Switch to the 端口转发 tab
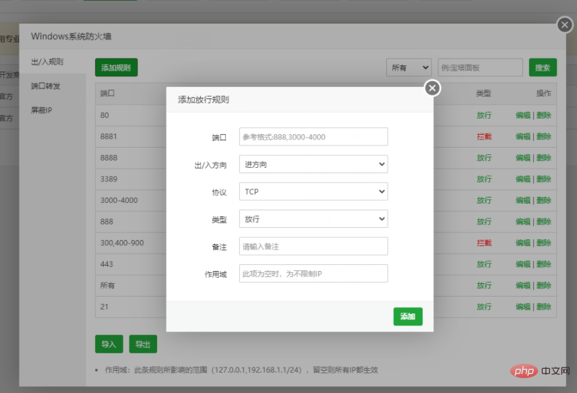This screenshot has width=577, height=393. [46, 86]
